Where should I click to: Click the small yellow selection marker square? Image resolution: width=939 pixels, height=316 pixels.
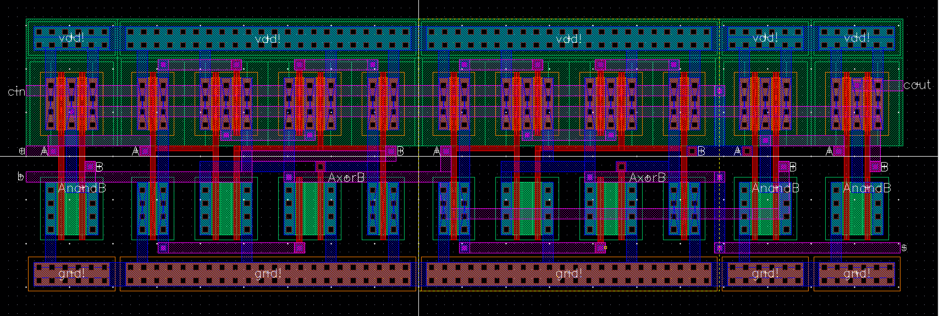(606, 248)
